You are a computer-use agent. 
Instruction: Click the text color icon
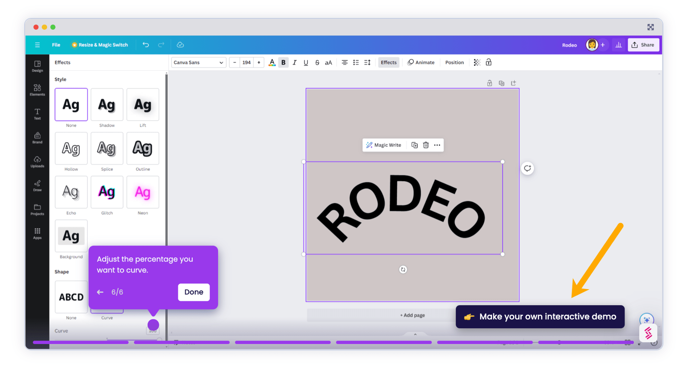pos(272,62)
